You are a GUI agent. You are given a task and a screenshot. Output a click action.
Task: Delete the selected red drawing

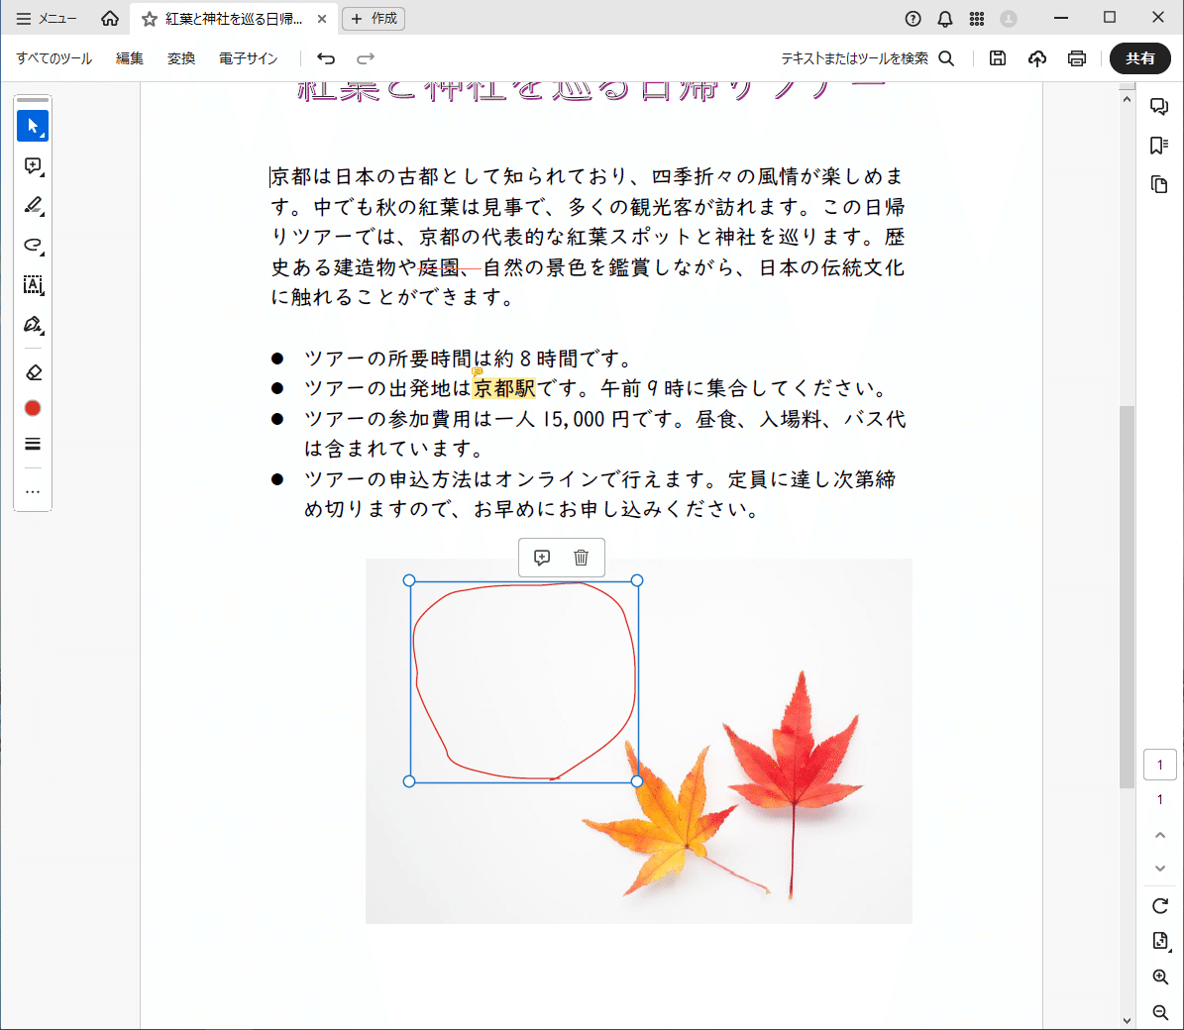pos(581,558)
